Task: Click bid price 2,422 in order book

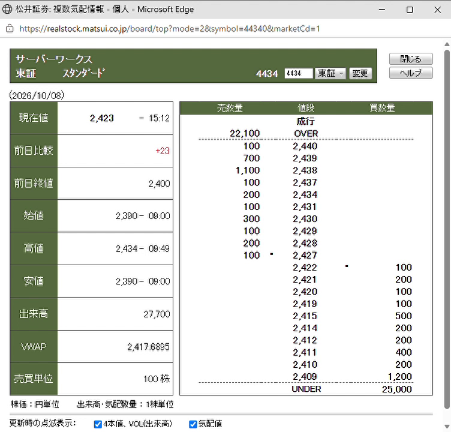Action: click(x=305, y=268)
